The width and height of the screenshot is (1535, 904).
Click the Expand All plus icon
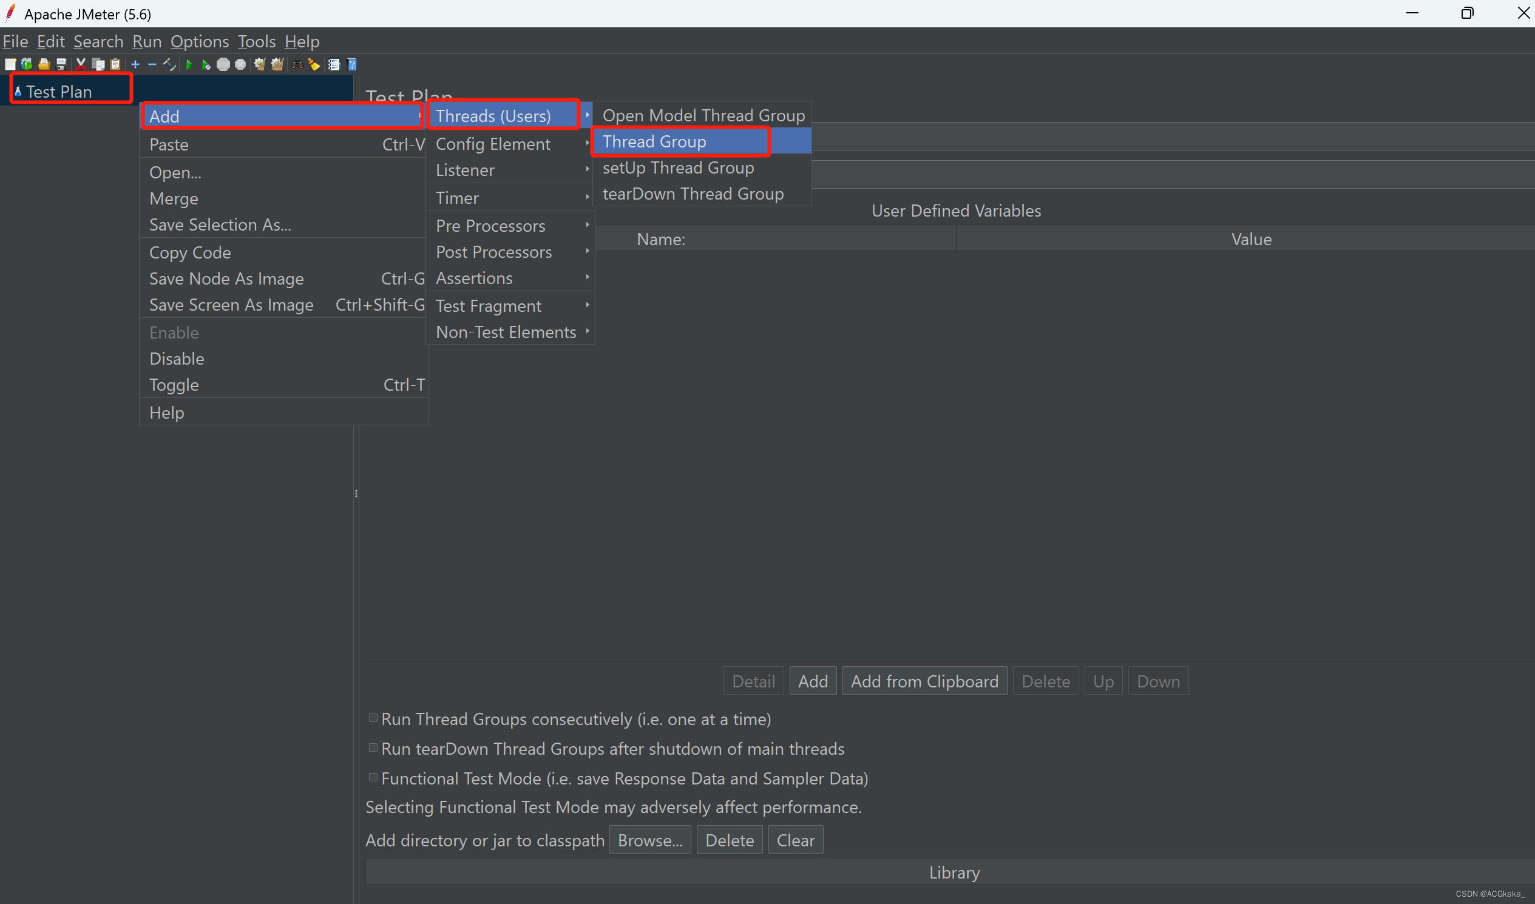(x=135, y=64)
